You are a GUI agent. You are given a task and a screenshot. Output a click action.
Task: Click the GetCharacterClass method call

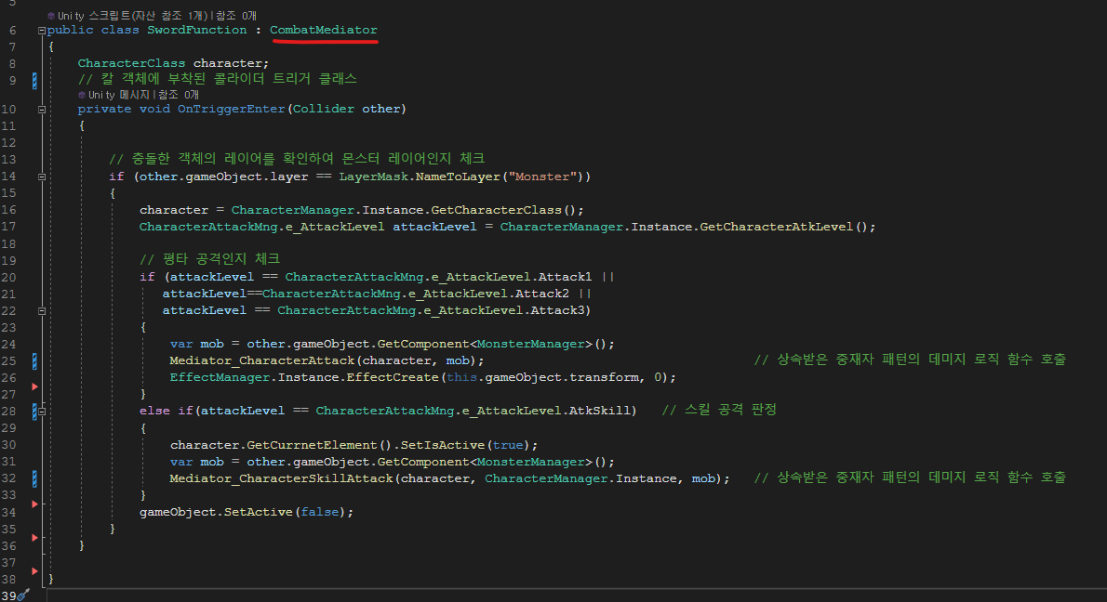[x=497, y=210]
